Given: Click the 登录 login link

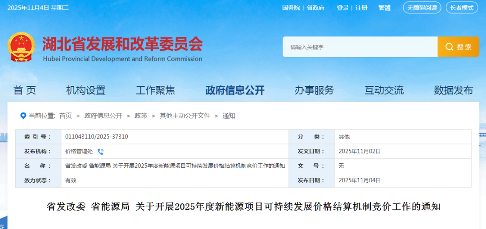Looking at the screenshot, I should [x=343, y=8].
